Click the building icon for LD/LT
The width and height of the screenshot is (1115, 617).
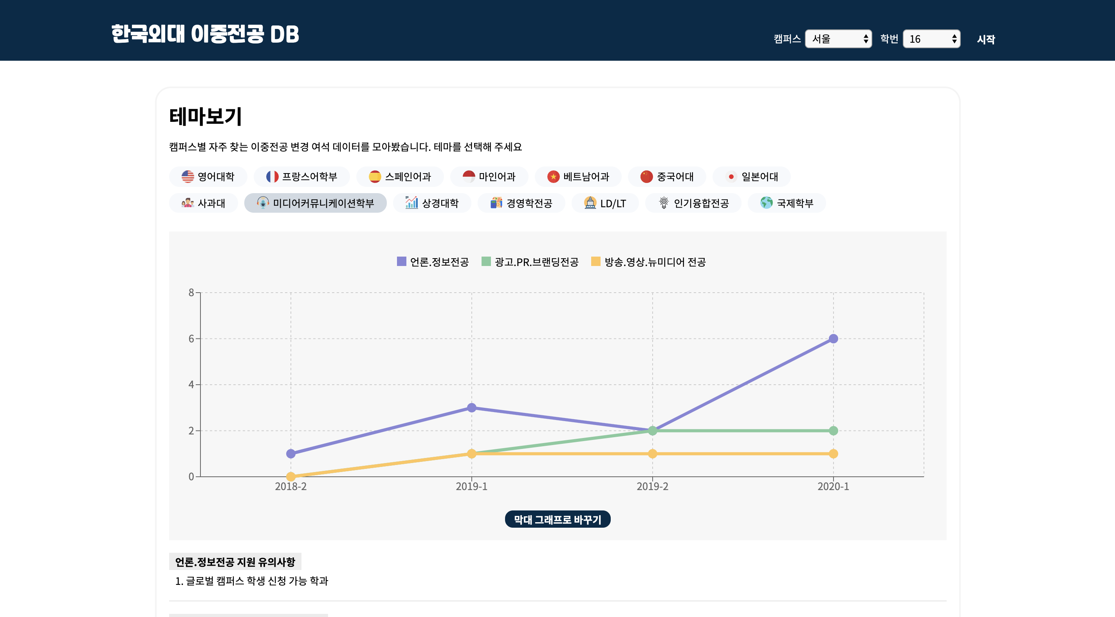(590, 203)
